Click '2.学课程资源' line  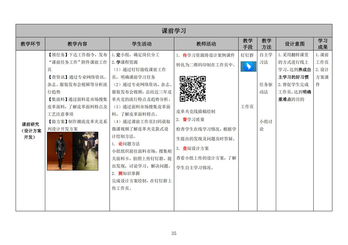click(125, 62)
